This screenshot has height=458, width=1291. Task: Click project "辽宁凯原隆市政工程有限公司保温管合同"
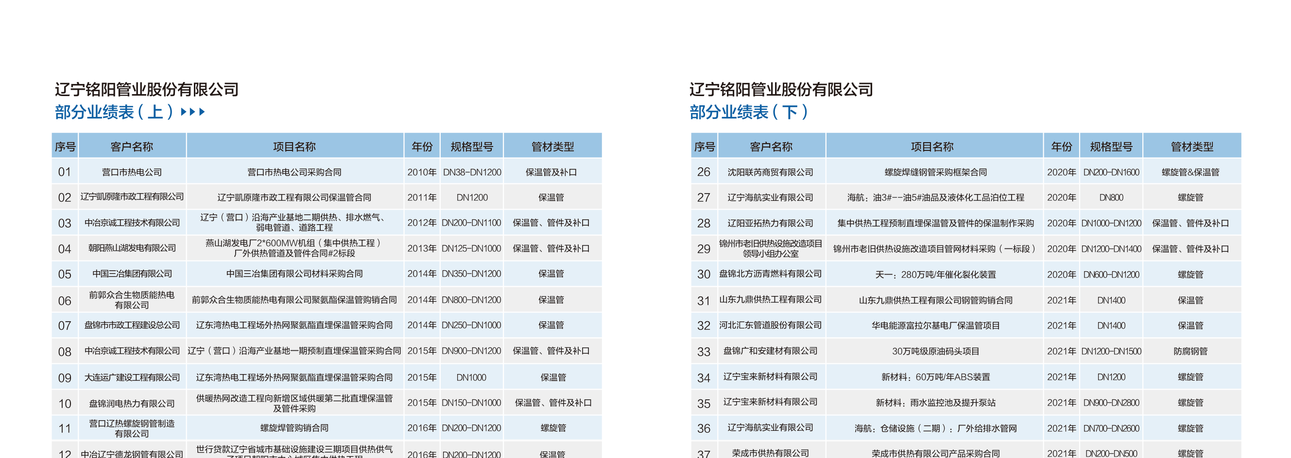(x=294, y=198)
